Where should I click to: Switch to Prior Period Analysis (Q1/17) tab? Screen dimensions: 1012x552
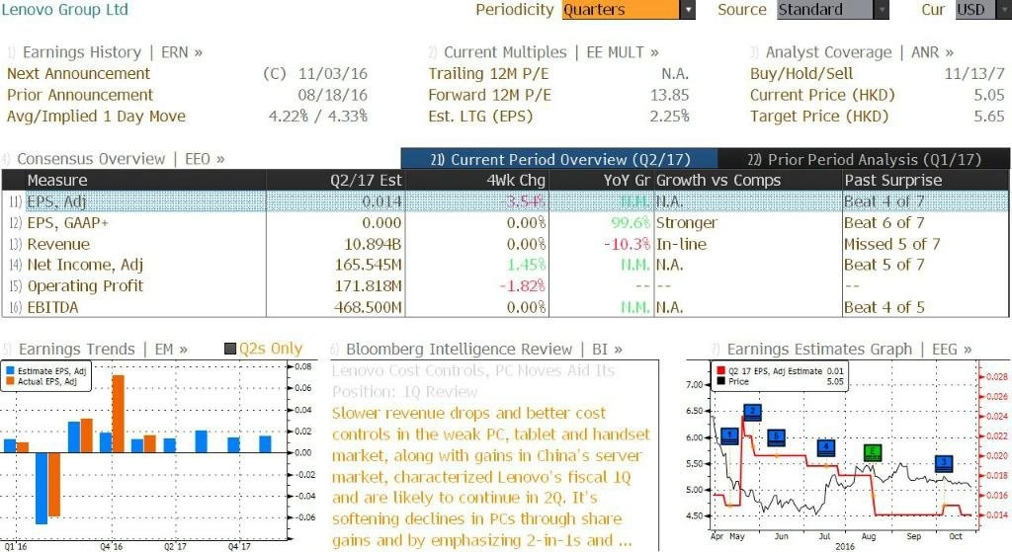[x=864, y=159]
